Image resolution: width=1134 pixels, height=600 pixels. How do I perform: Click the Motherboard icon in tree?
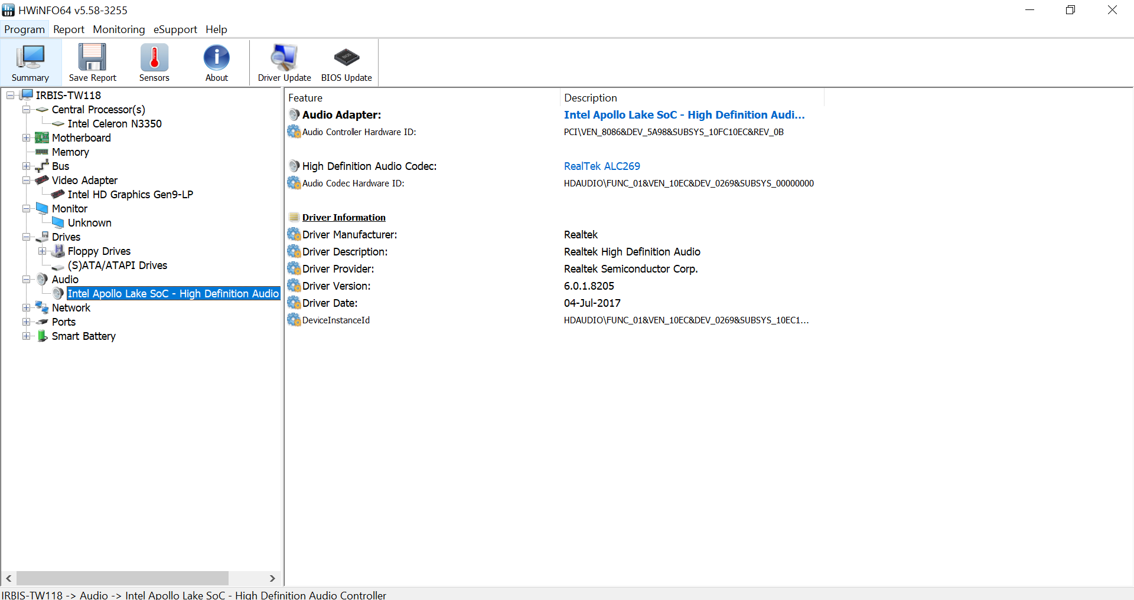pos(42,137)
